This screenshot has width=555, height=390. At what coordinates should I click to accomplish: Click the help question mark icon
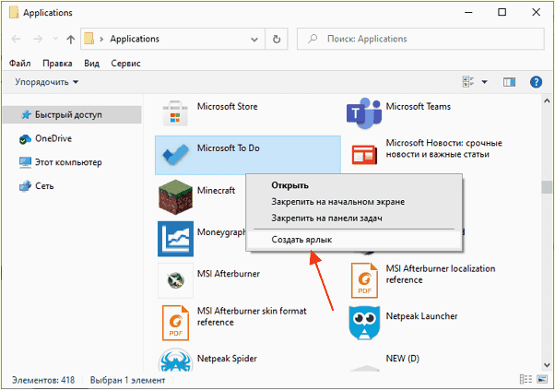(536, 82)
